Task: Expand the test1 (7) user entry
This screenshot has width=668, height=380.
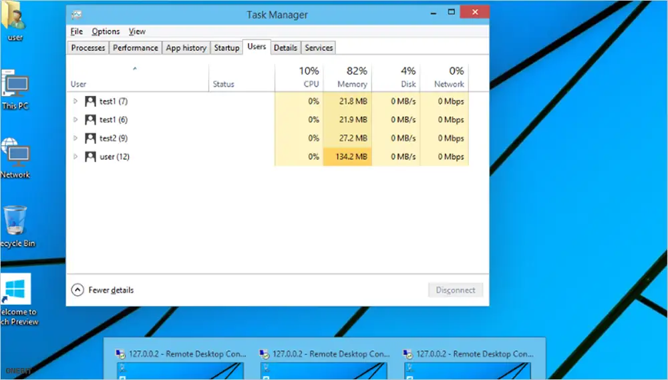Action: tap(75, 101)
